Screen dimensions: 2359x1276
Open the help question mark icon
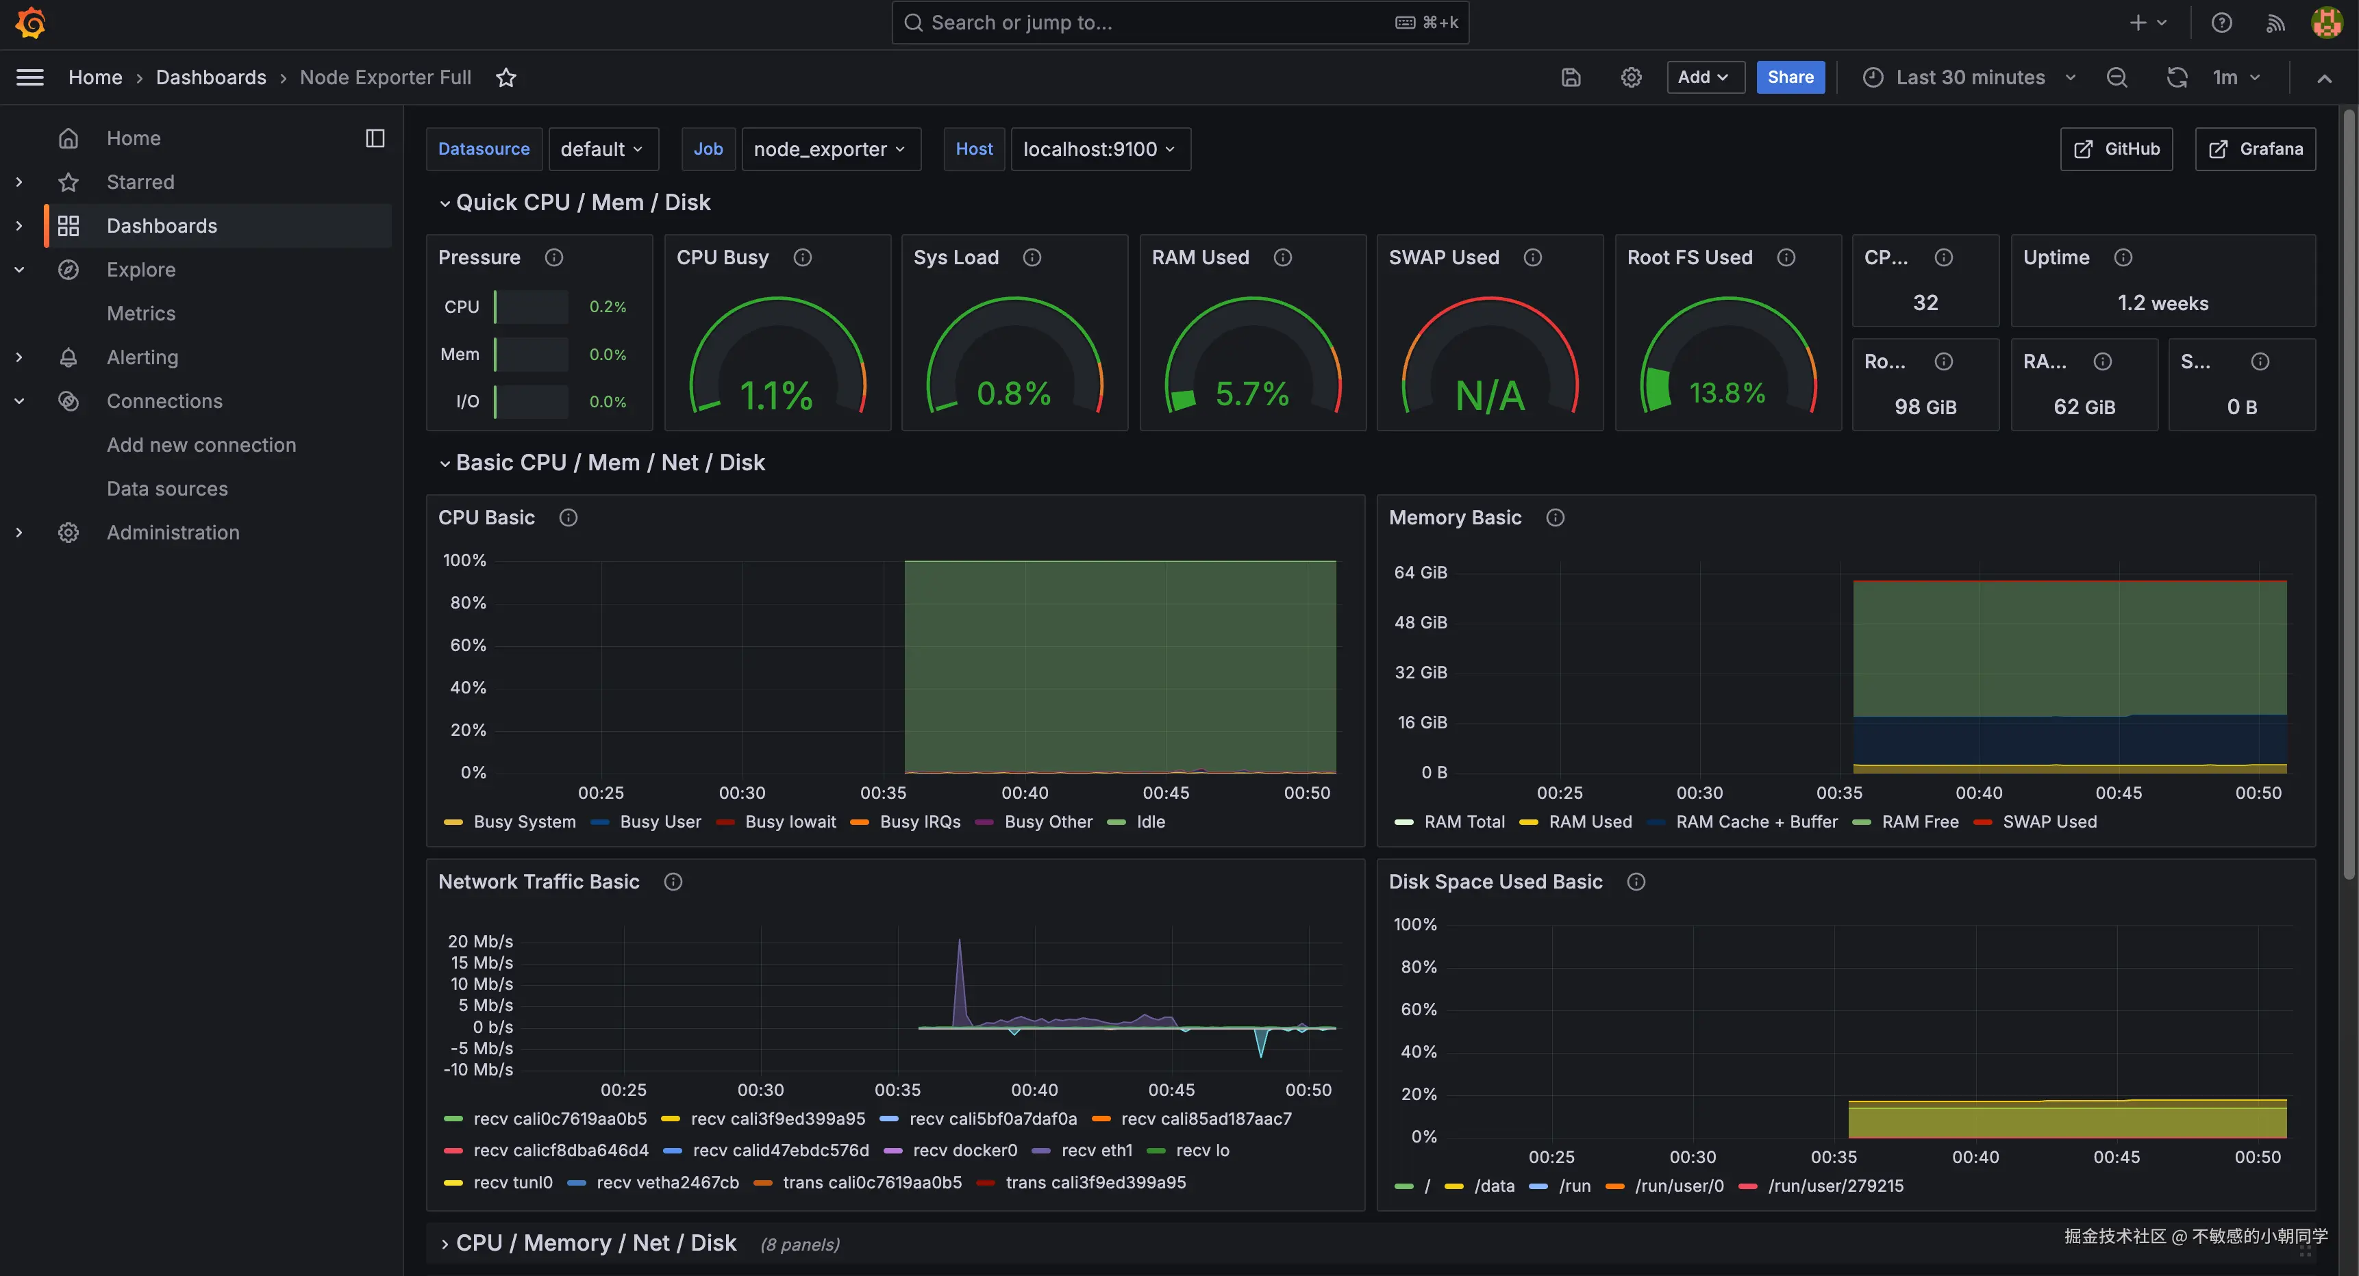pos(2221,23)
